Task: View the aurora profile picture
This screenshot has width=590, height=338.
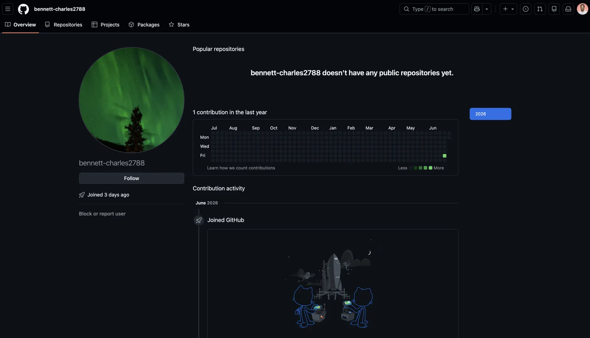Action: coord(132,100)
